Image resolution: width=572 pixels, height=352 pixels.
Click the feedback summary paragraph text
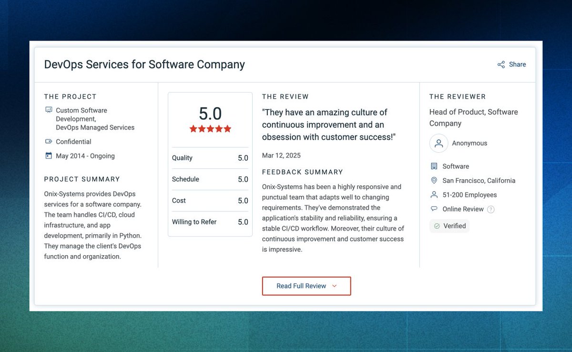tap(333, 218)
